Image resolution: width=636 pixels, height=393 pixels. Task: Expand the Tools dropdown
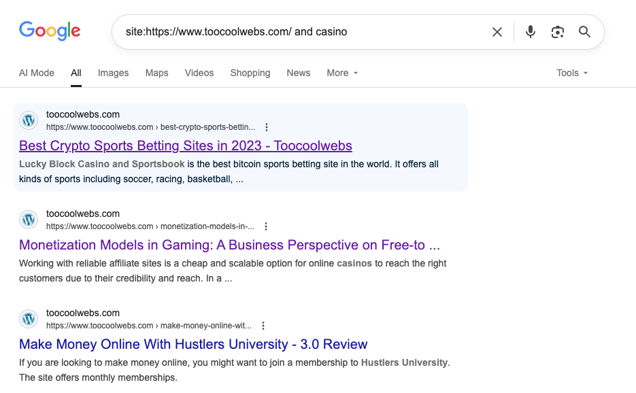tap(572, 73)
